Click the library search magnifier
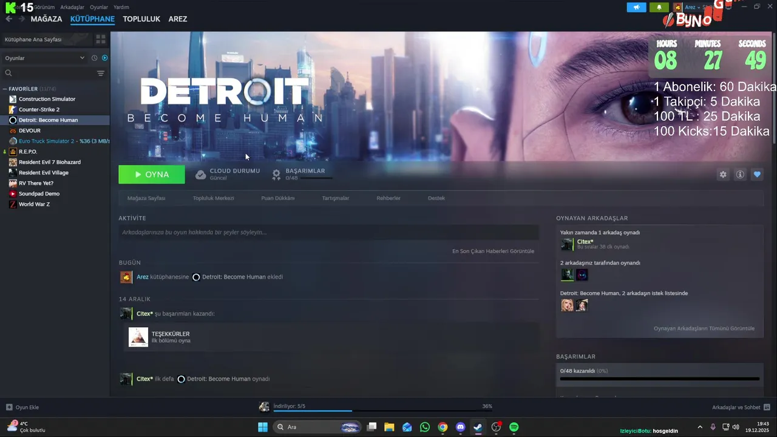Image resolution: width=777 pixels, height=437 pixels. click(8, 73)
